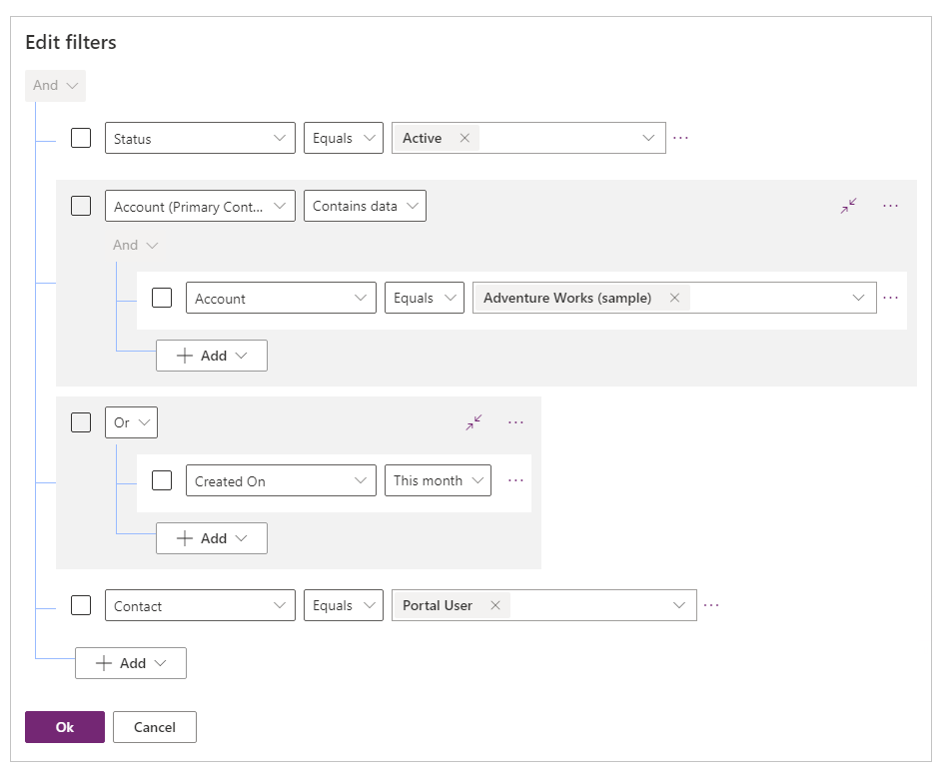Open more options for Created On row
Viewport: 947px width, 777px height.
pos(515,480)
